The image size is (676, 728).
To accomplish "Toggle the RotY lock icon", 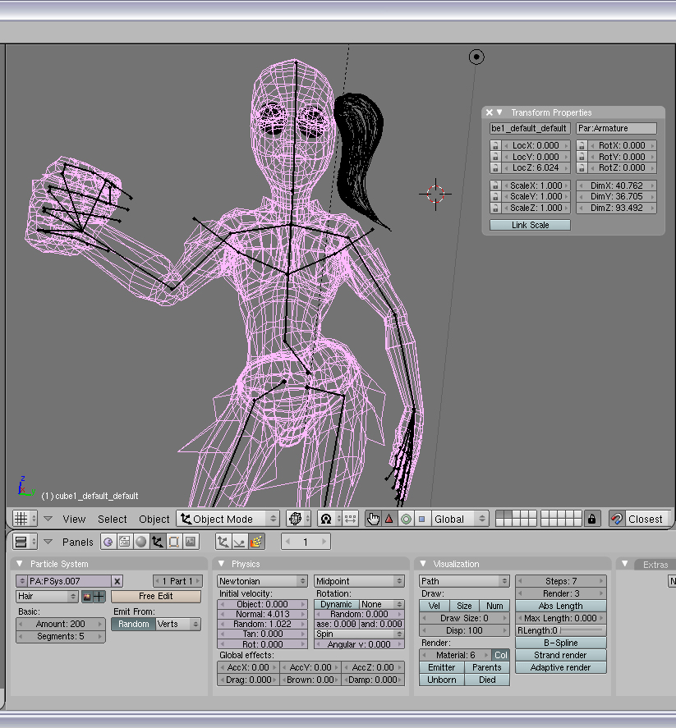I will (582, 157).
